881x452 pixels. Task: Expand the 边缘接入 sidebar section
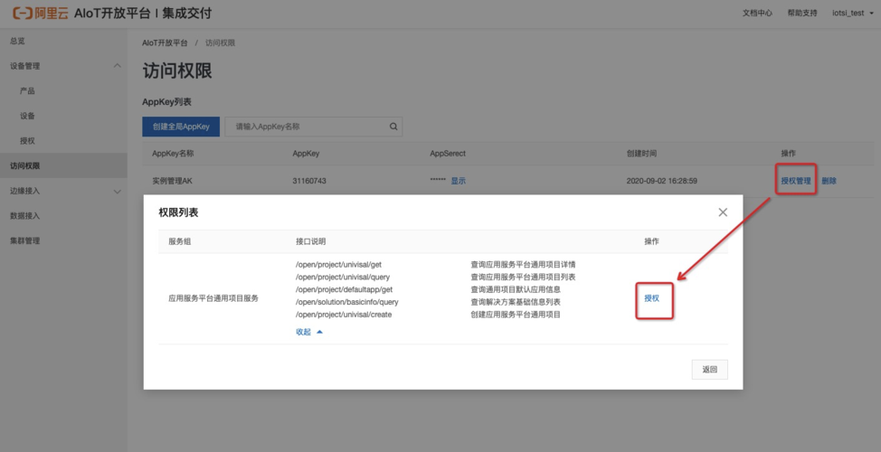(x=117, y=191)
